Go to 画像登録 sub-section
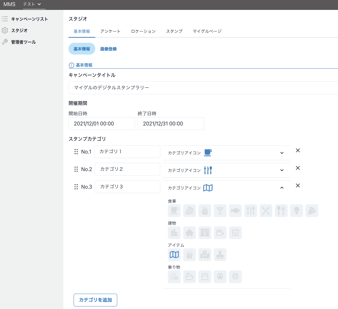The width and height of the screenshot is (338, 309). (x=108, y=49)
